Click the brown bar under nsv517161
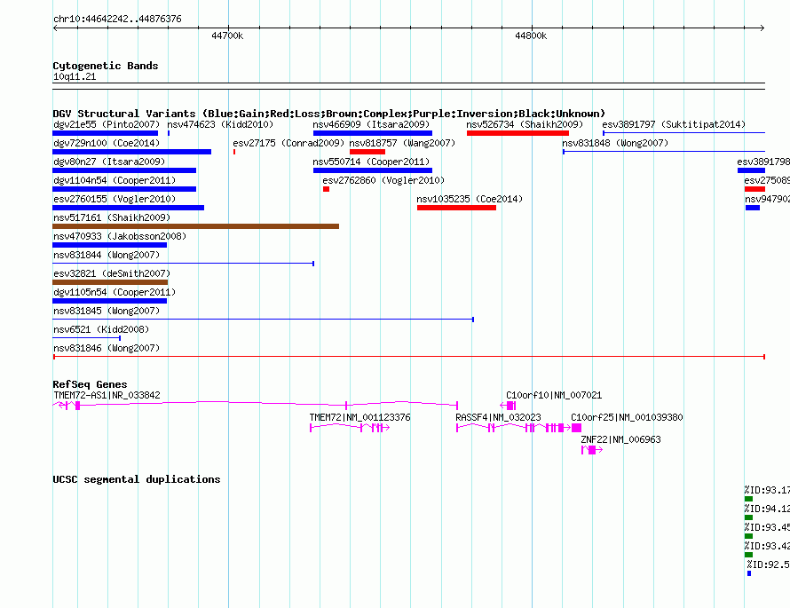 pos(195,226)
